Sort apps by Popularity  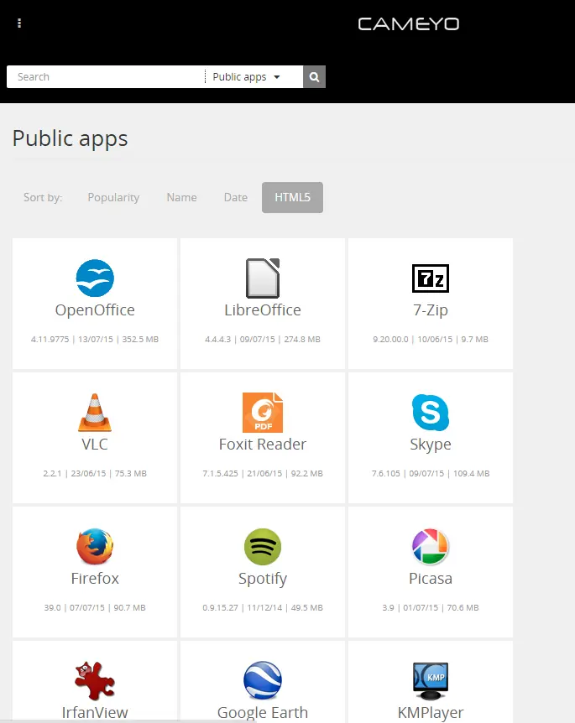click(113, 197)
